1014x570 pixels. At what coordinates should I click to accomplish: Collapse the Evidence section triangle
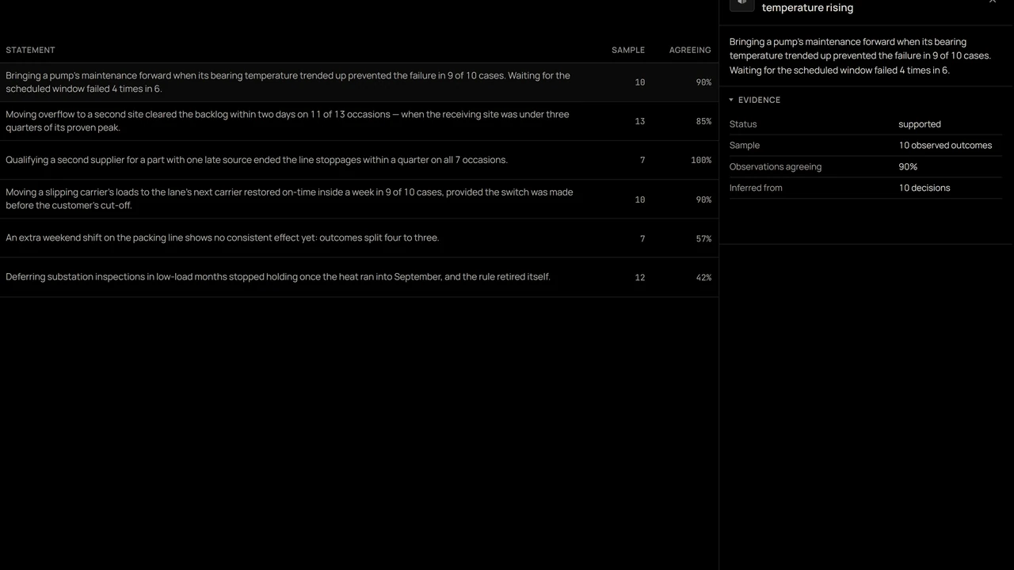(731, 100)
